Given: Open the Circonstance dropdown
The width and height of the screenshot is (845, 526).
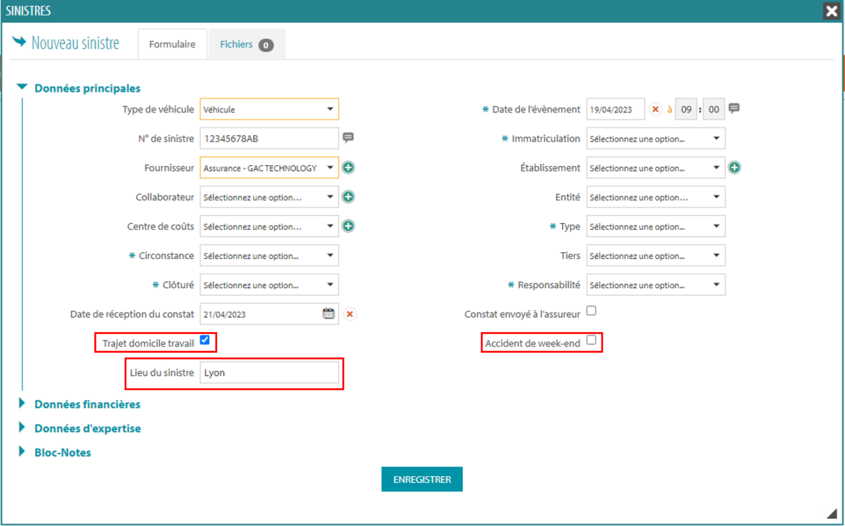Looking at the screenshot, I should [269, 256].
